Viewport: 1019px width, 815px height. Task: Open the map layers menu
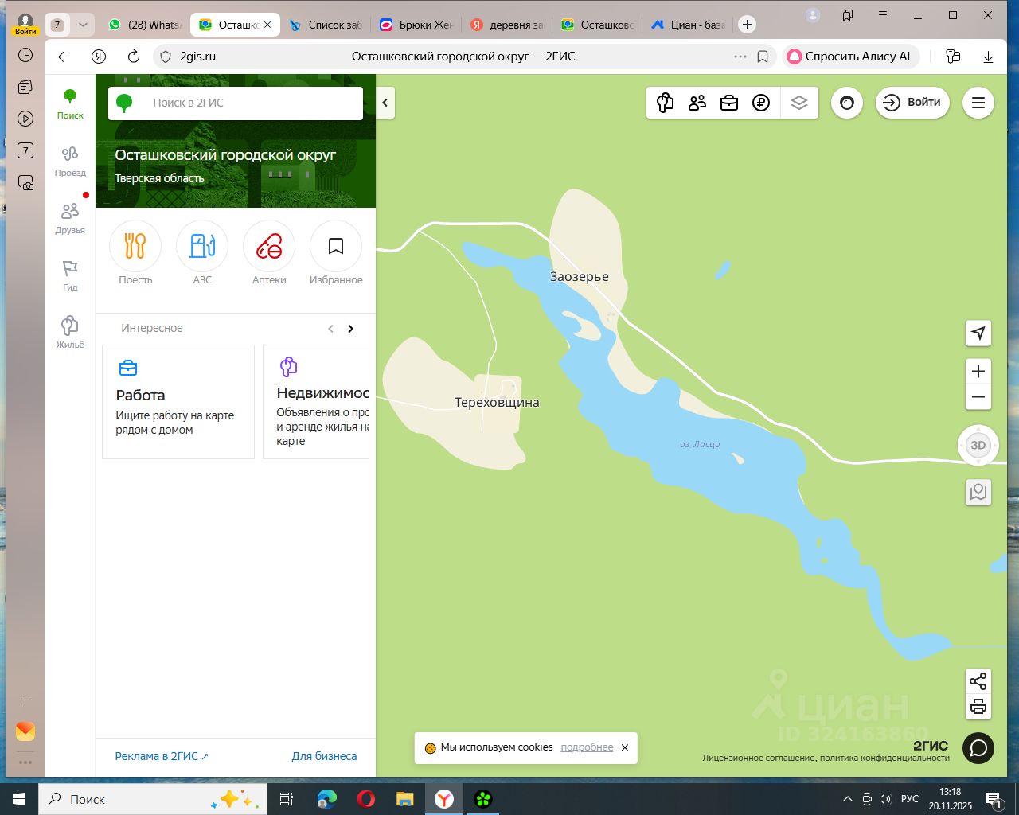[x=799, y=103]
